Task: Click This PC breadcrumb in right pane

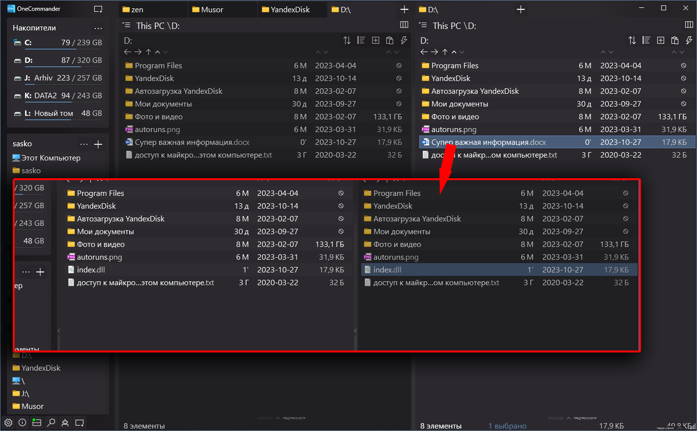Action: [448, 26]
